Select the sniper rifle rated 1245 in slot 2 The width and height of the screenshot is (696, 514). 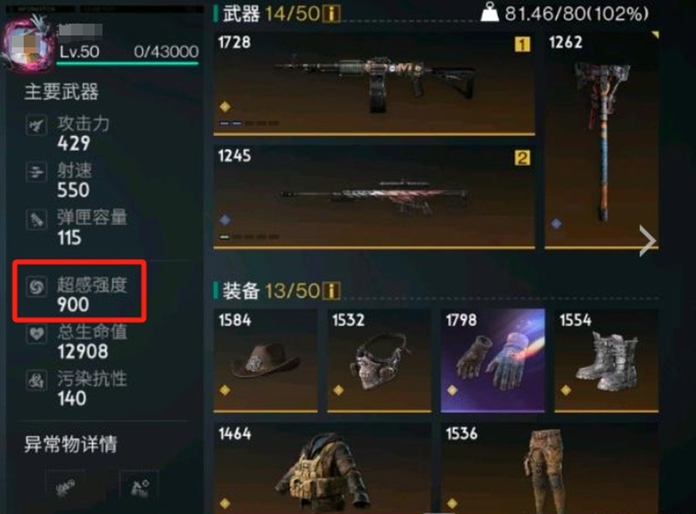[x=374, y=197]
